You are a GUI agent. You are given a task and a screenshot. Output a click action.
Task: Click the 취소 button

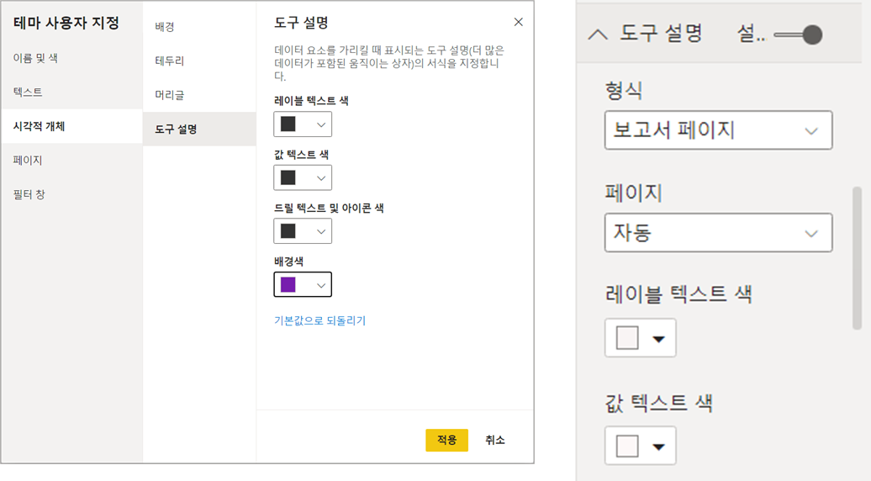tap(495, 440)
